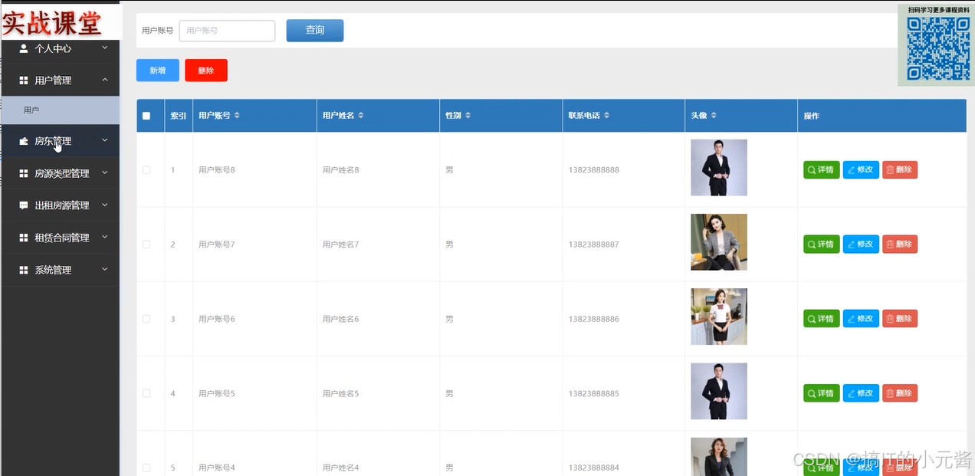Click the 系统管理 grid icon
Image resolution: width=975 pixels, height=476 pixels.
(24, 270)
